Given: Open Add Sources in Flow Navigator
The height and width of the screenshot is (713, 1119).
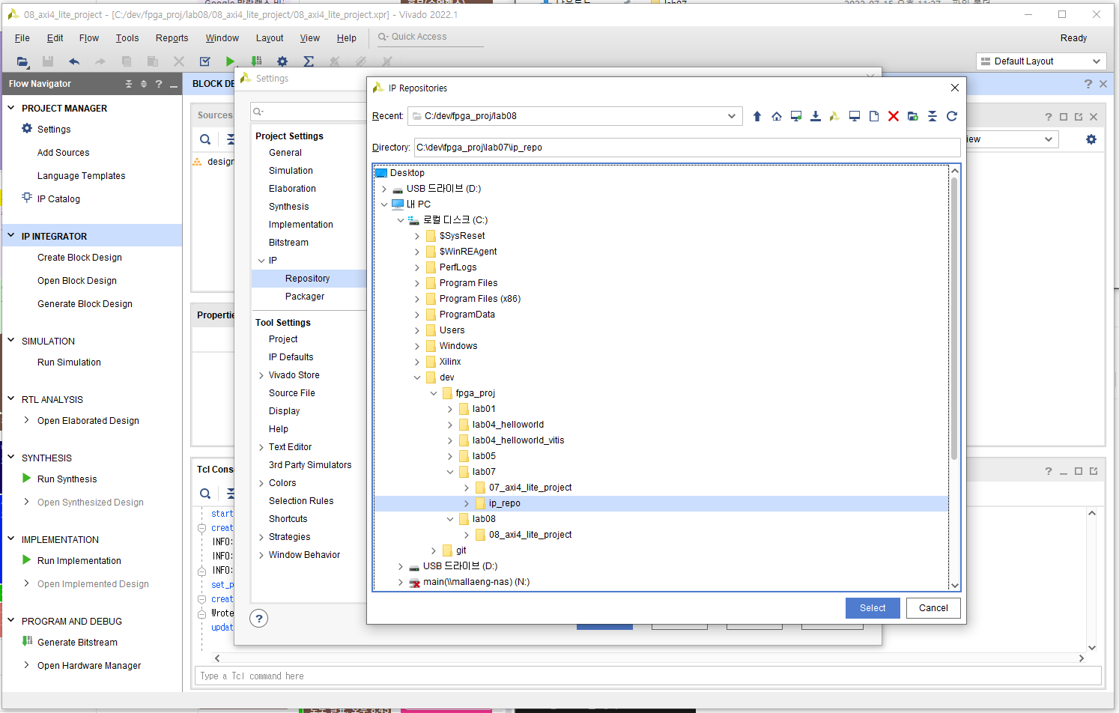Looking at the screenshot, I should [x=64, y=153].
